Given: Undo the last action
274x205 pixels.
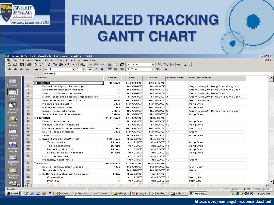Looking at the screenshot, I should [x=75, y=65].
